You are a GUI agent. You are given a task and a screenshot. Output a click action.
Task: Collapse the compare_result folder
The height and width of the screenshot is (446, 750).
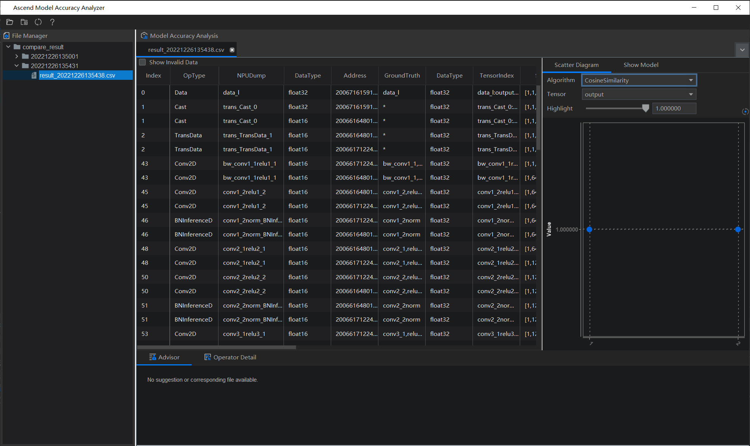8,47
